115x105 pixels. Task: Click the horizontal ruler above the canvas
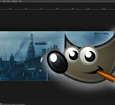coord(57,9)
